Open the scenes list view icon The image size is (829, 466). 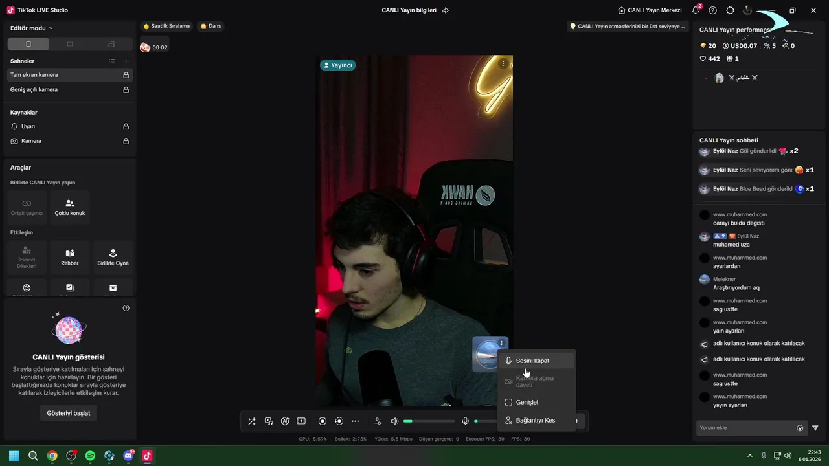click(112, 61)
